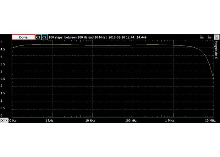
Task: Click the 100 kHz frequency axis label
Action: 131,121
